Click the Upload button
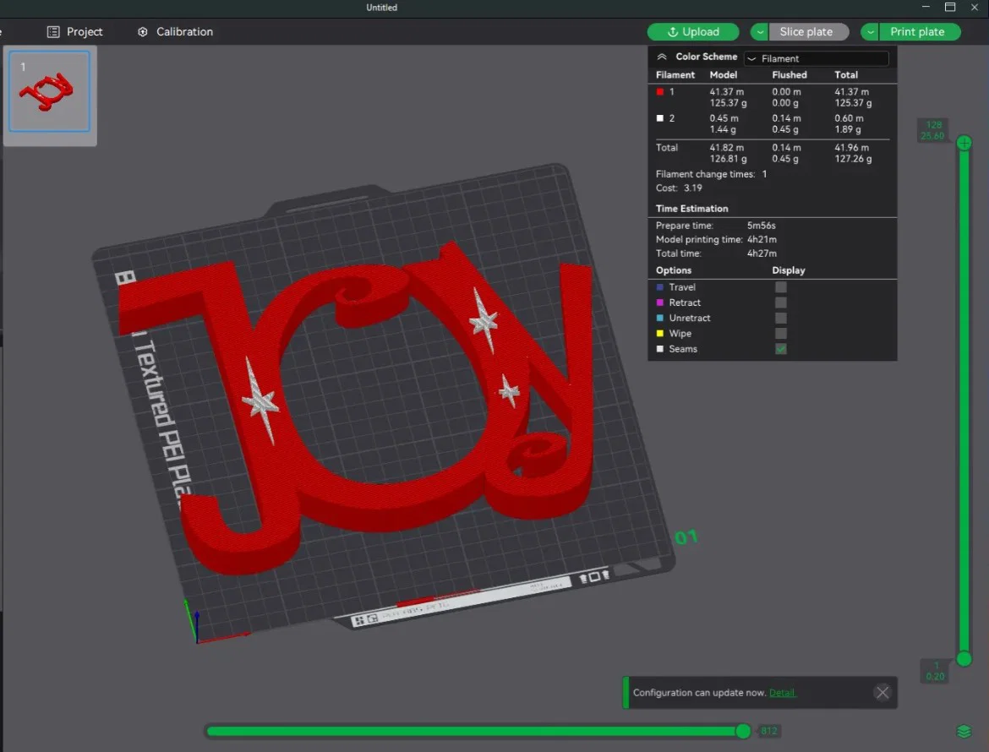Viewport: 989px width, 752px height. coord(692,31)
